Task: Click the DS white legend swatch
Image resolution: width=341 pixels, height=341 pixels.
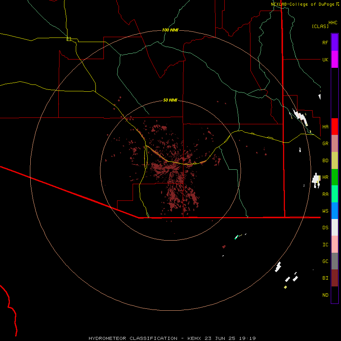Action: pyautogui.click(x=335, y=227)
